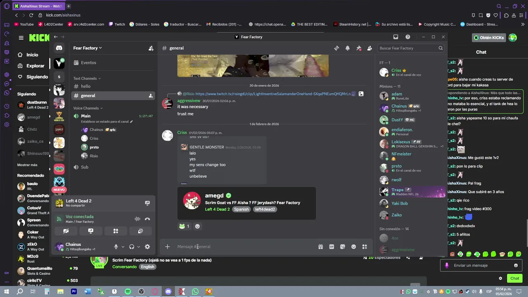Click left4dead2 tag in amegd embed
The height and width of the screenshot is (297, 528).
(265, 209)
